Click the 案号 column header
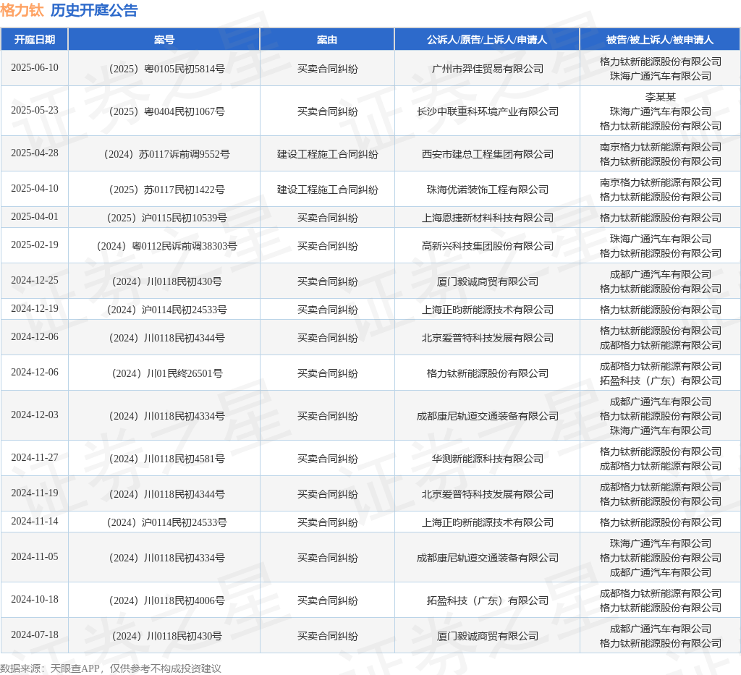The width and height of the screenshot is (741, 675). 164,40
